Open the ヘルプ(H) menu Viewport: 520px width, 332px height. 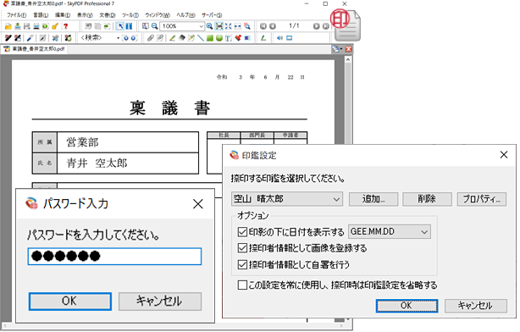[x=185, y=15]
